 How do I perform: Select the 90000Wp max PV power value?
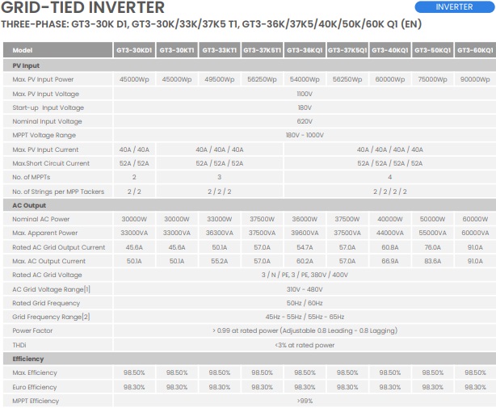pyautogui.click(x=475, y=80)
